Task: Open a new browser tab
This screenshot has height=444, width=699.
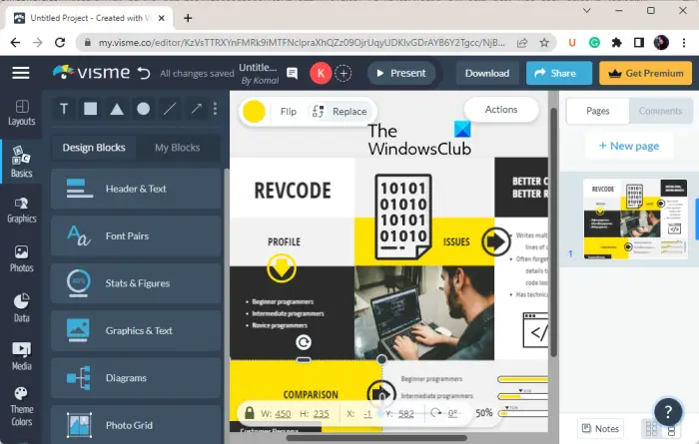Action: tap(188, 18)
